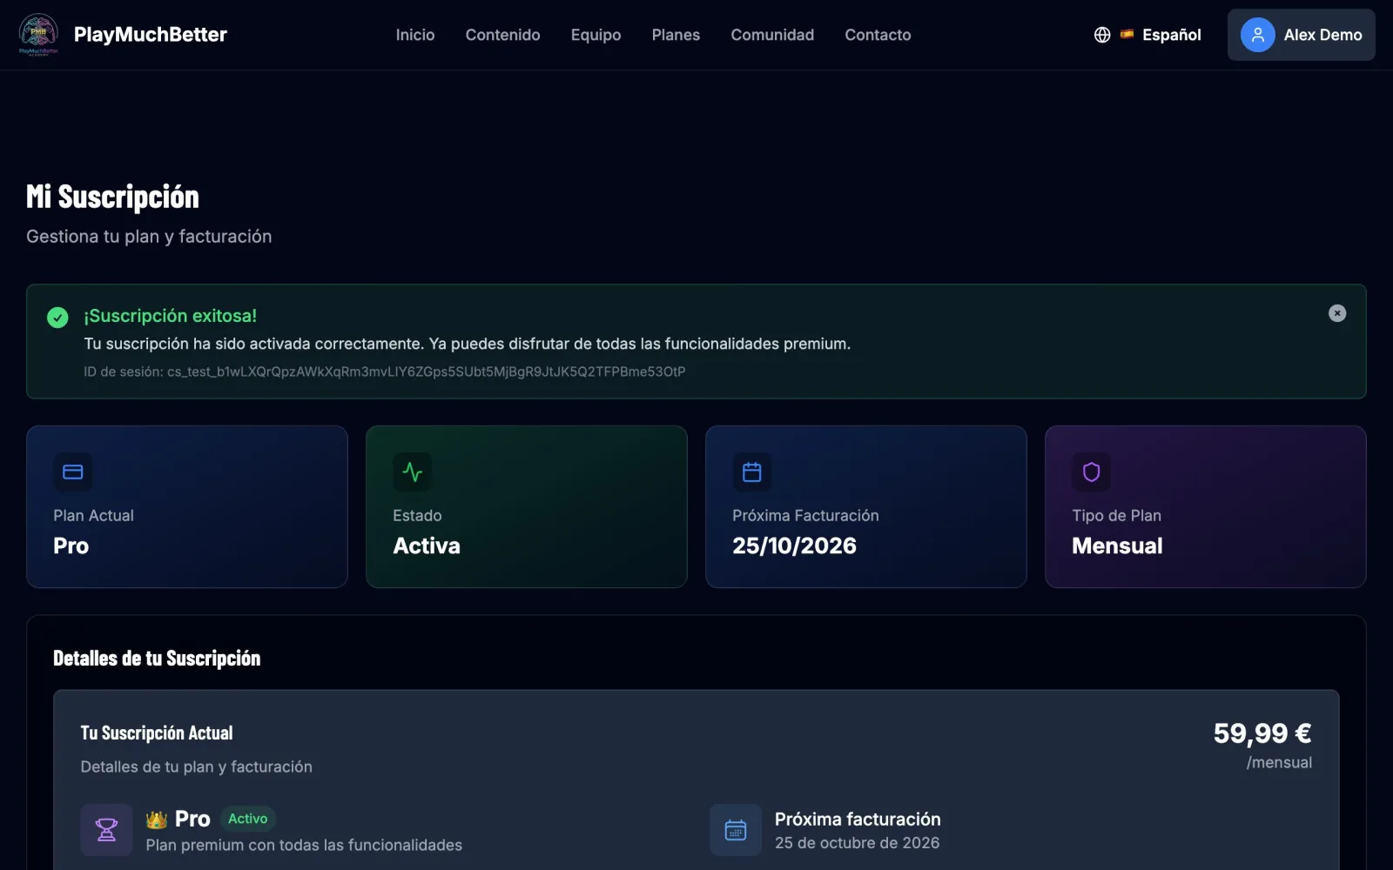Go to the Contacto page
Screen dimensions: 1393x870
878,35
